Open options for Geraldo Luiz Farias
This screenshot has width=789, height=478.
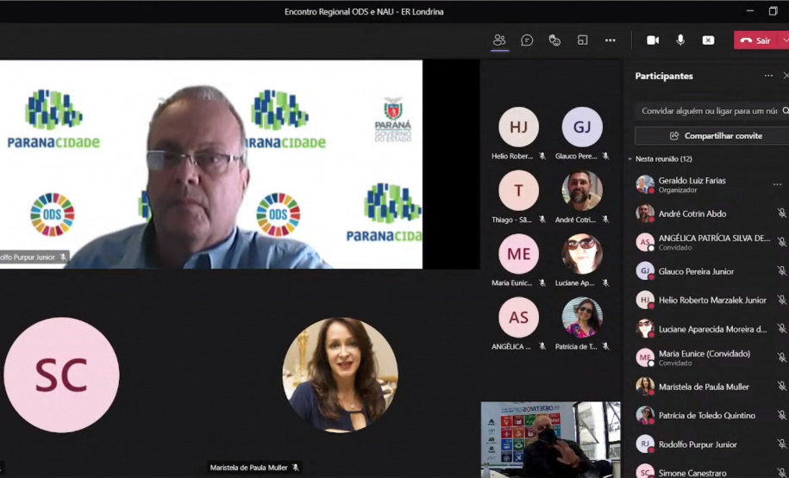point(777,184)
